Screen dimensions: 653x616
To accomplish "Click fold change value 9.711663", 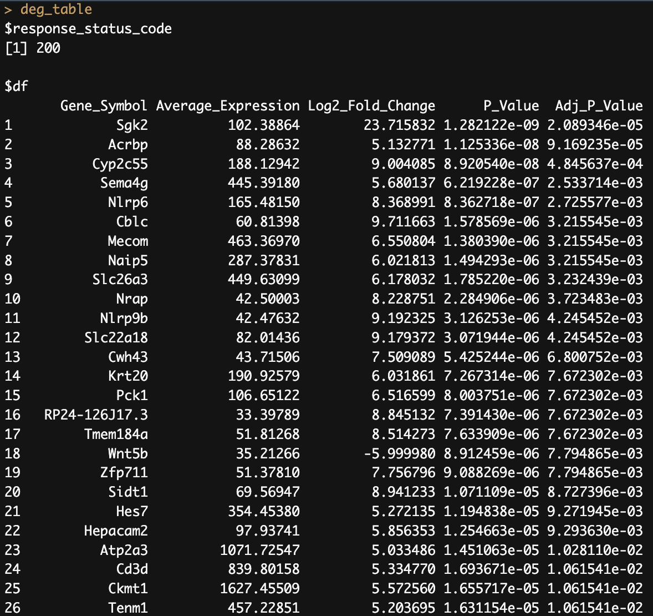I will click(x=404, y=221).
